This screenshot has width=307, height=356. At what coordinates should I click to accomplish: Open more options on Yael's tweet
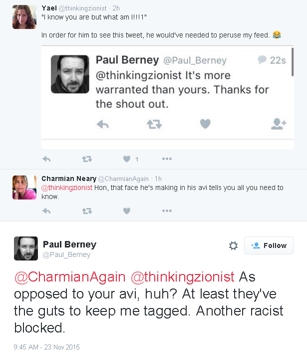coord(167,159)
